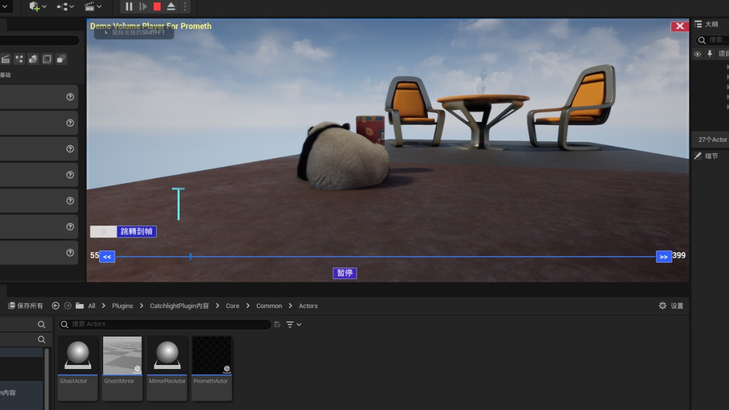Expand the chevron after All breadcrumb
The height and width of the screenshot is (410, 729).
click(x=104, y=306)
